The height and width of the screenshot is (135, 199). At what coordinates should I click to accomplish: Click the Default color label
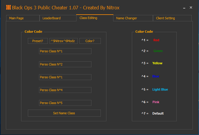coord(158,113)
